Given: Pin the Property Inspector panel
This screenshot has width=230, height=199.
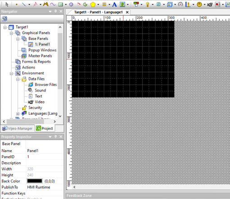Looking at the screenshot, I should coord(55,136).
